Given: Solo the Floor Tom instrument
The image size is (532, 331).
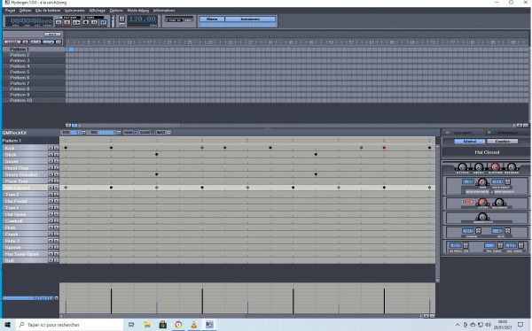Looking at the screenshot, I should [56, 181].
